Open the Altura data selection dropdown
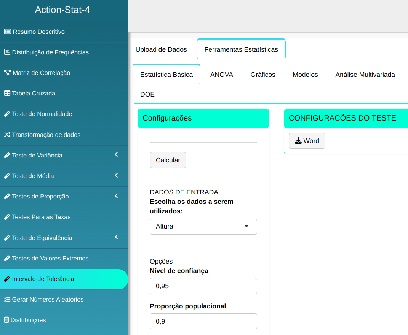 tap(203, 227)
